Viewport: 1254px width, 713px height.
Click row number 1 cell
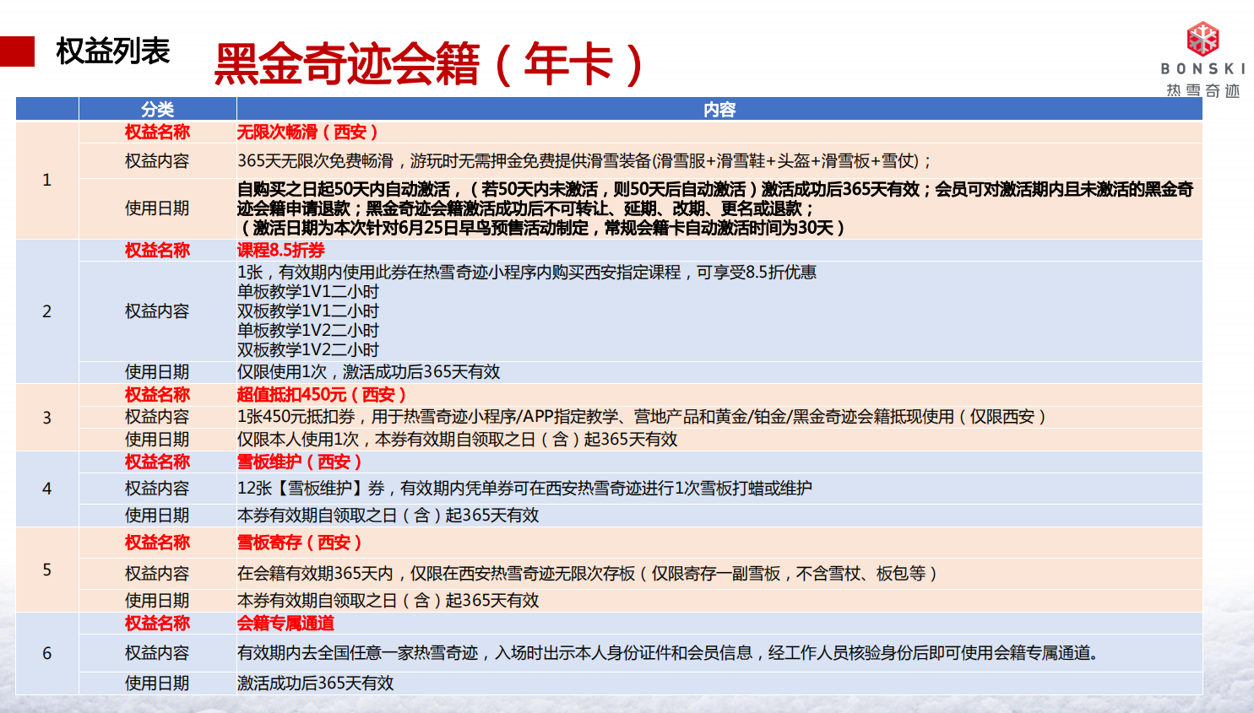tap(47, 180)
